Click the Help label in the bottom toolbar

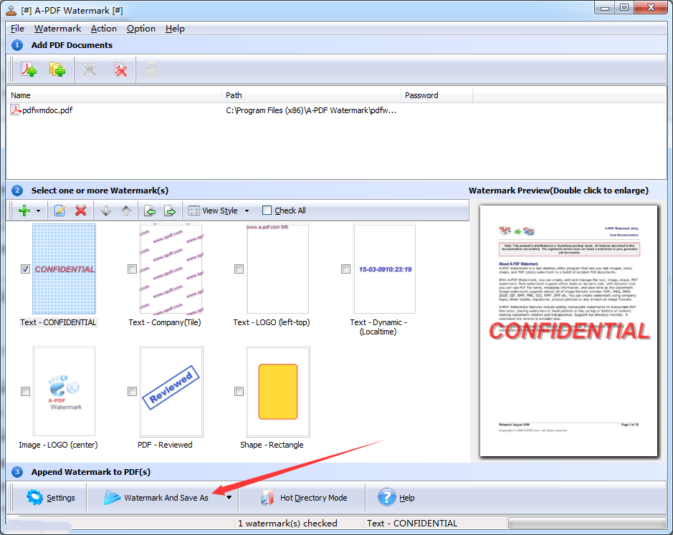pyautogui.click(x=407, y=498)
